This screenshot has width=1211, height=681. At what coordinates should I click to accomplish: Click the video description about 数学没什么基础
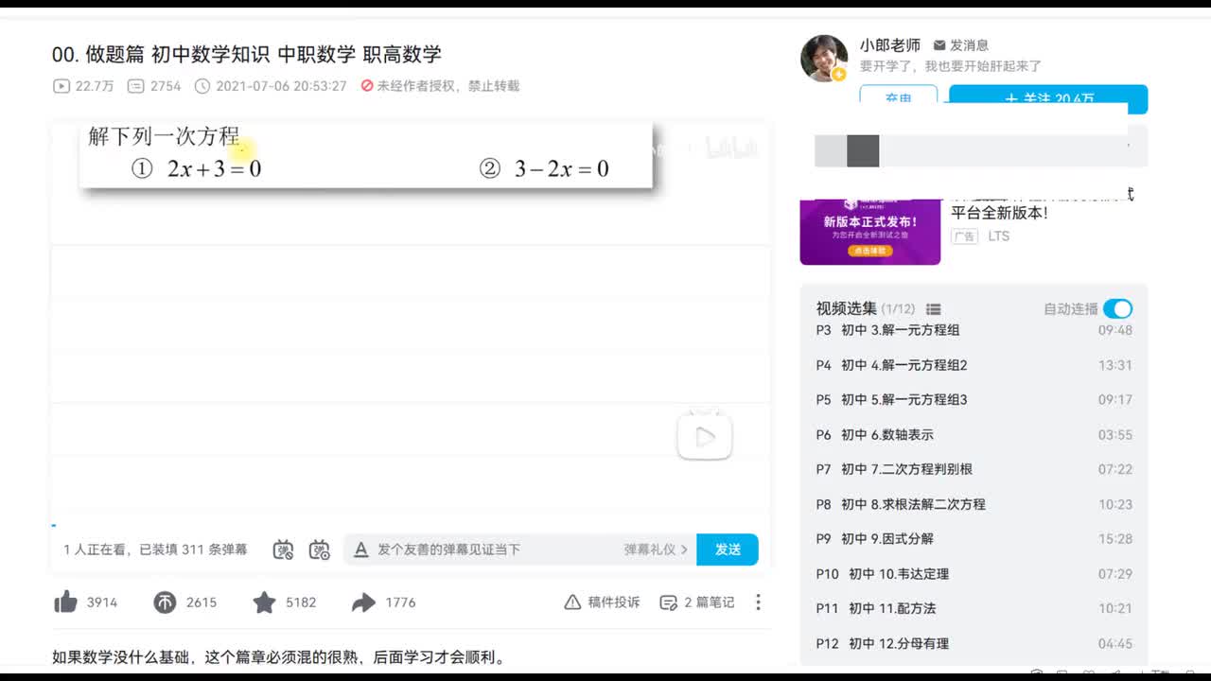(279, 657)
